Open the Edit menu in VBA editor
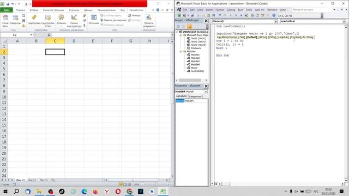 [x=192, y=10]
